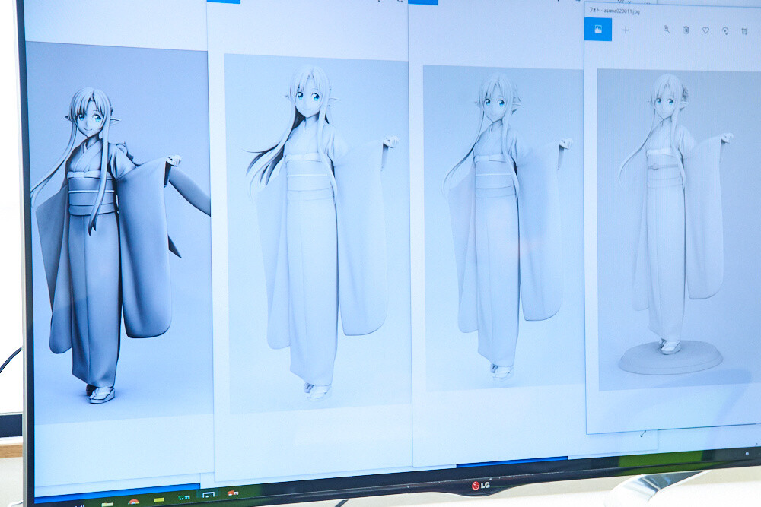This screenshot has height=507, width=761.
Task: Click the blue button atop the second photo window
Action: pos(223,2)
